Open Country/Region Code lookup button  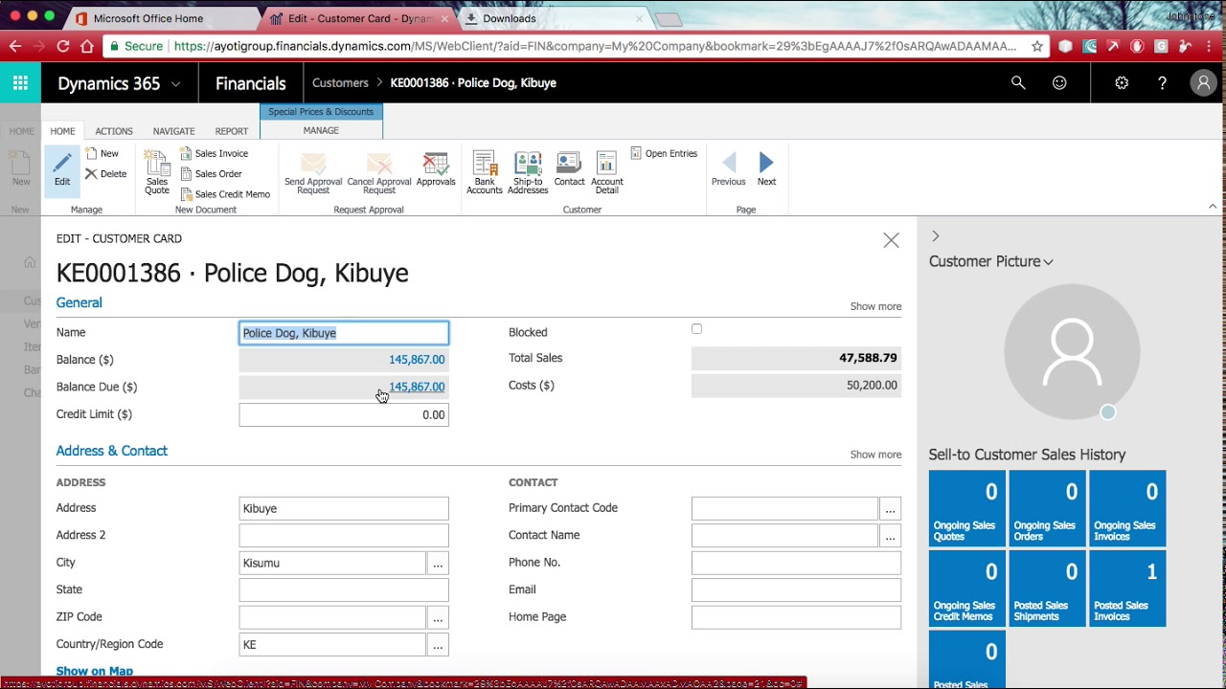tap(438, 645)
